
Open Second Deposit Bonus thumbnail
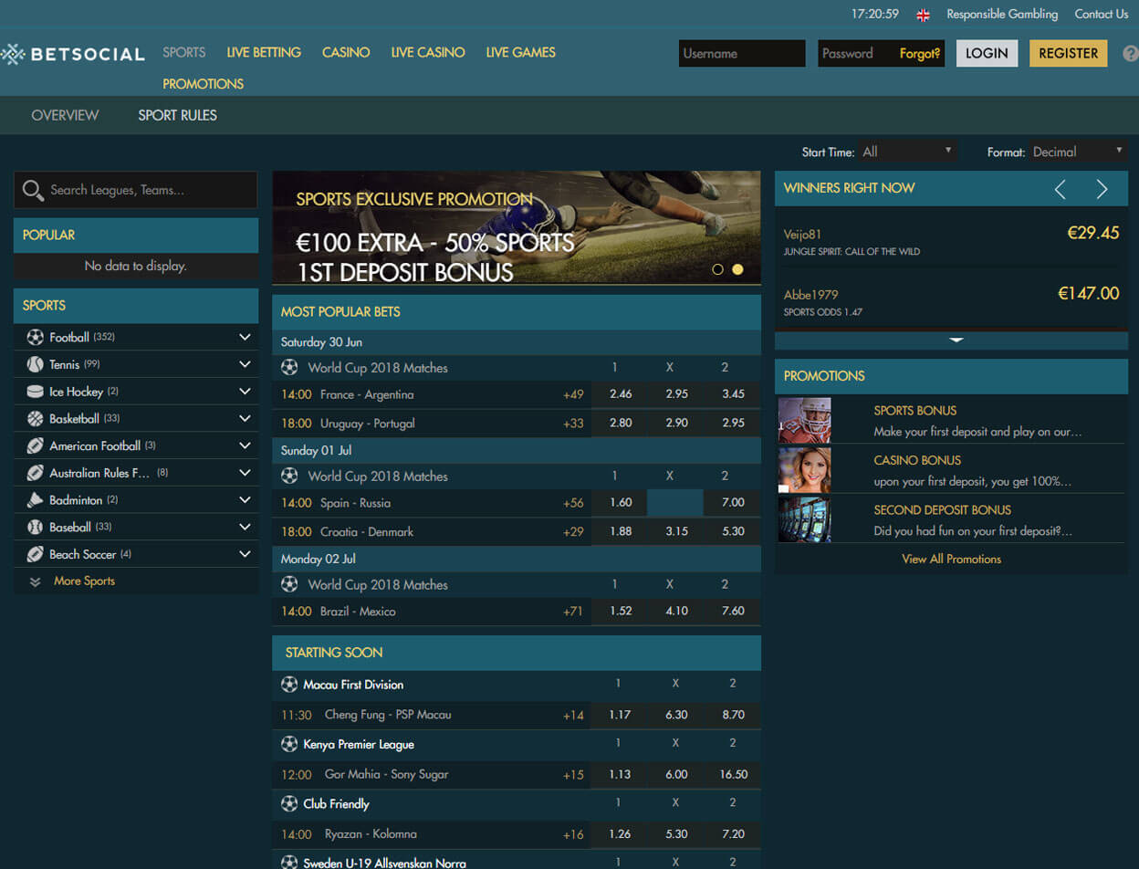pyautogui.click(x=804, y=518)
